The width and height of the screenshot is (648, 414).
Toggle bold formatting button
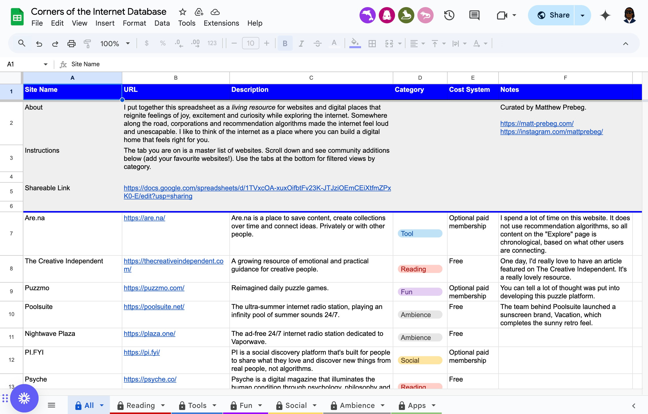point(285,43)
